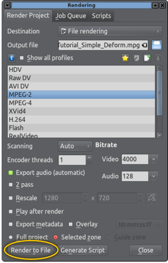Image resolution: width=168 pixels, height=263 pixels.
Task: Click the output file browse icon
Action: pyautogui.click(x=157, y=45)
